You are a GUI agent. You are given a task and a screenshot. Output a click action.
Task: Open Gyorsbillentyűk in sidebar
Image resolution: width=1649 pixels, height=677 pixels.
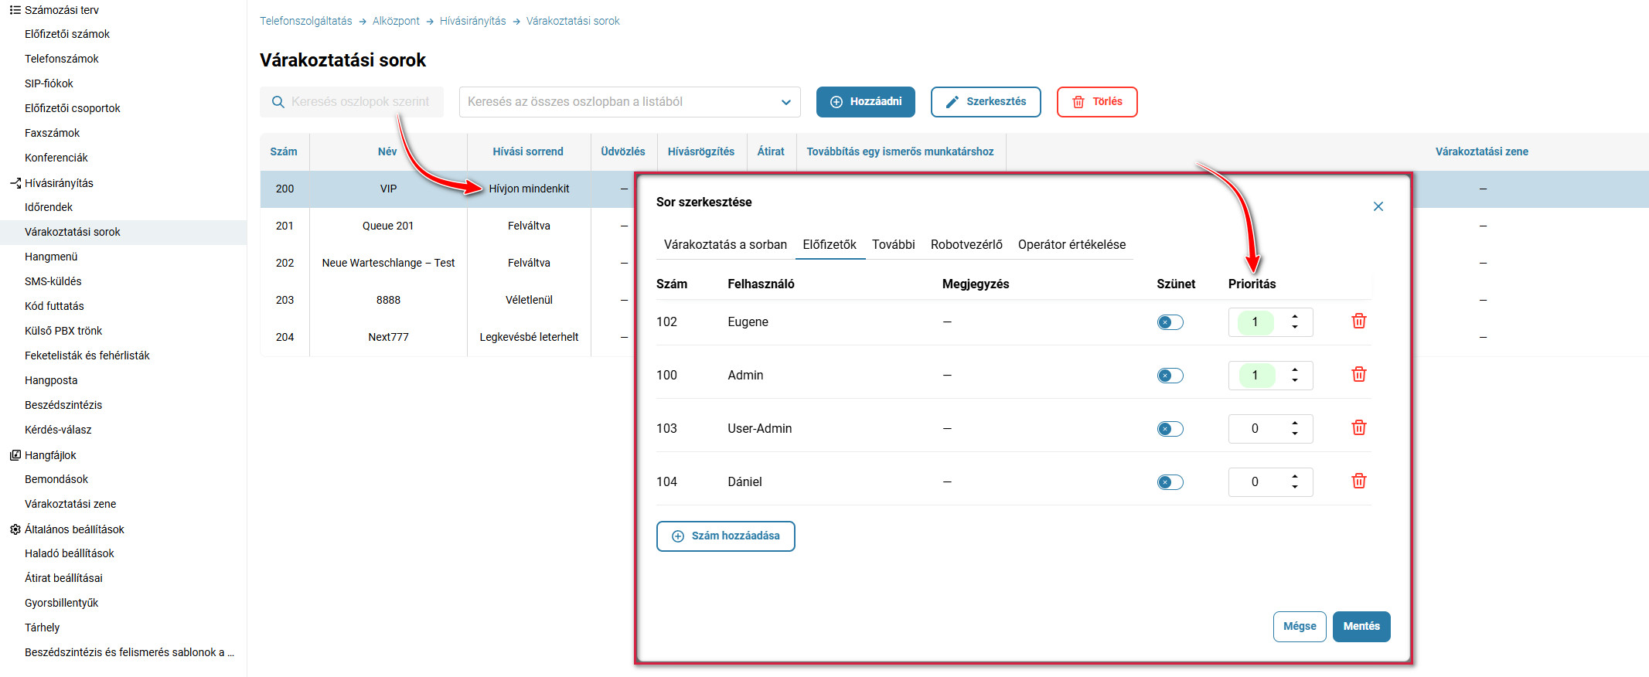click(62, 603)
